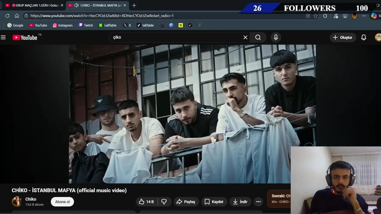This screenshot has width=381, height=214.
Task: Open the yellow S icon bookmark
Action: coord(181,25)
